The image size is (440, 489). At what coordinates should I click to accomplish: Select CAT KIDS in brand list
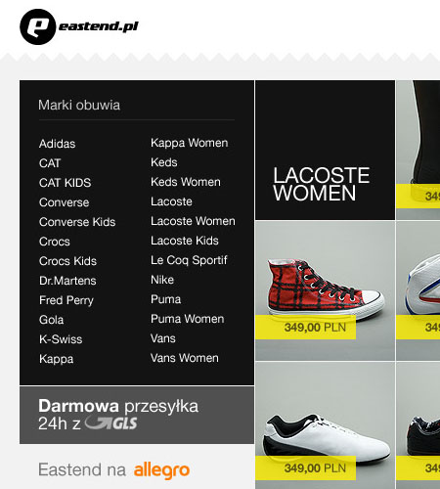66,183
